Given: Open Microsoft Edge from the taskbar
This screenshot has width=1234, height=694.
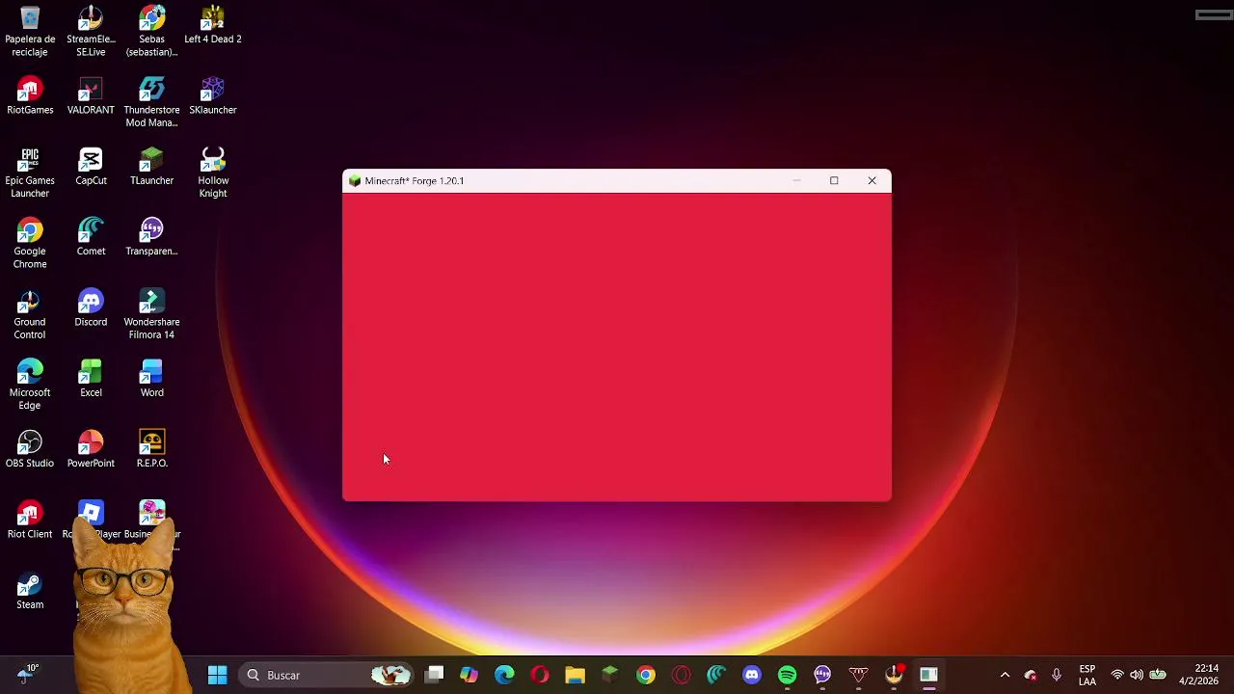Looking at the screenshot, I should (x=504, y=675).
